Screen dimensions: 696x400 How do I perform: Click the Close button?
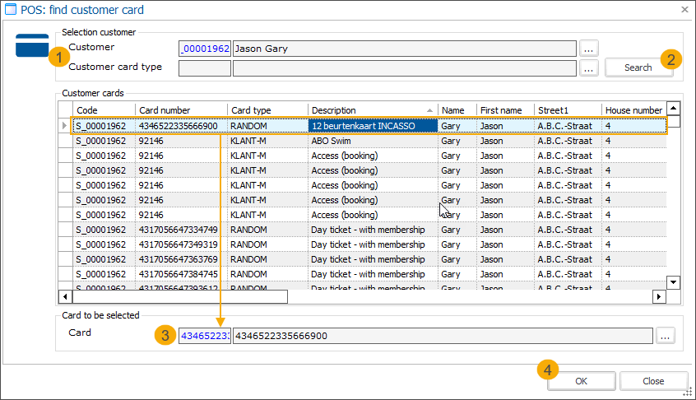pos(653,381)
